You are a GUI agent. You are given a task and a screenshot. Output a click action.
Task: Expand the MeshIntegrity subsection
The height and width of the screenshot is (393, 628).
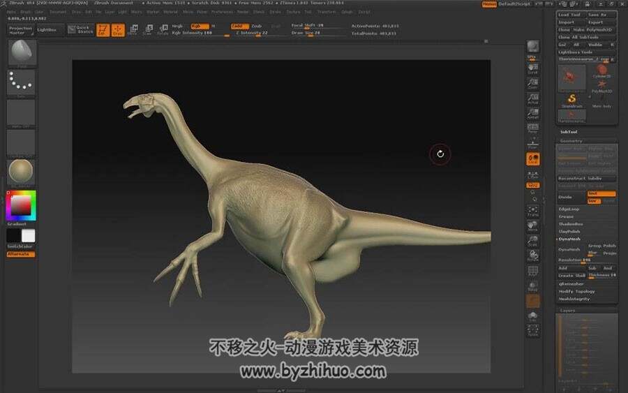574,299
